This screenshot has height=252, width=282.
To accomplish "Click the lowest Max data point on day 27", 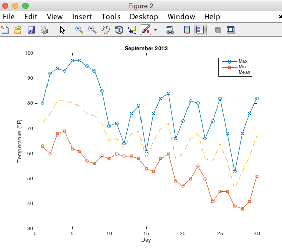I will (234, 172).
